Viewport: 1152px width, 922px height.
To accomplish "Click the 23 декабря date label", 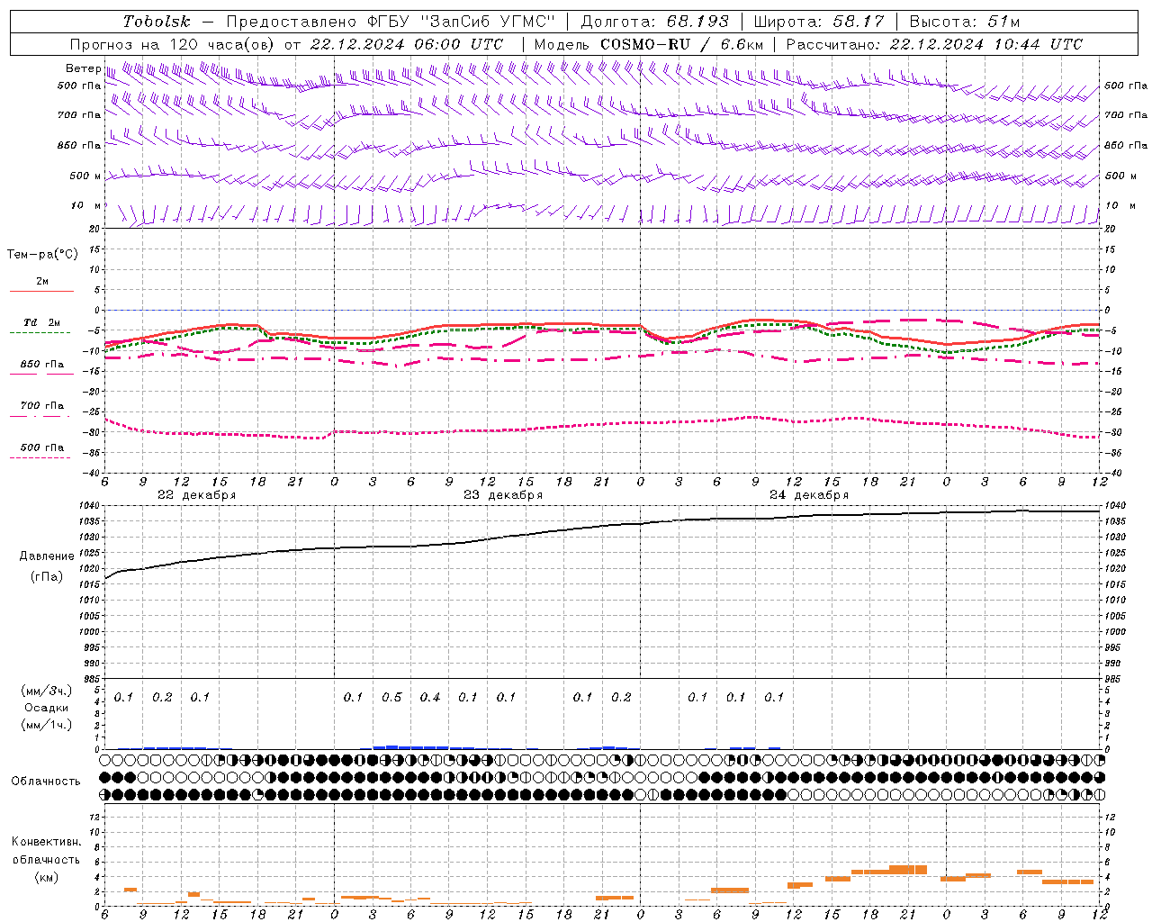I will (503, 495).
